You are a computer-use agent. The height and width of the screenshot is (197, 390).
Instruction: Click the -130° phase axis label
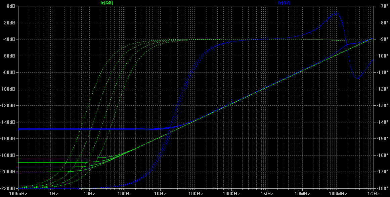383,105
